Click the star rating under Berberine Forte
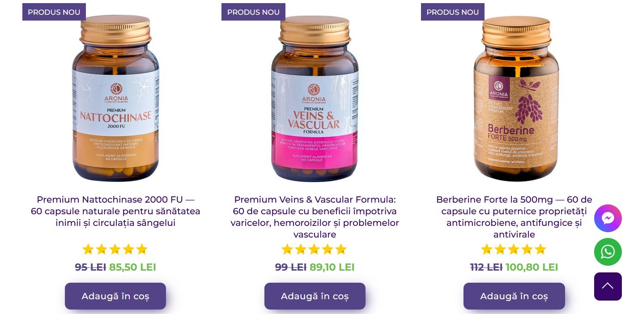 pos(514,249)
